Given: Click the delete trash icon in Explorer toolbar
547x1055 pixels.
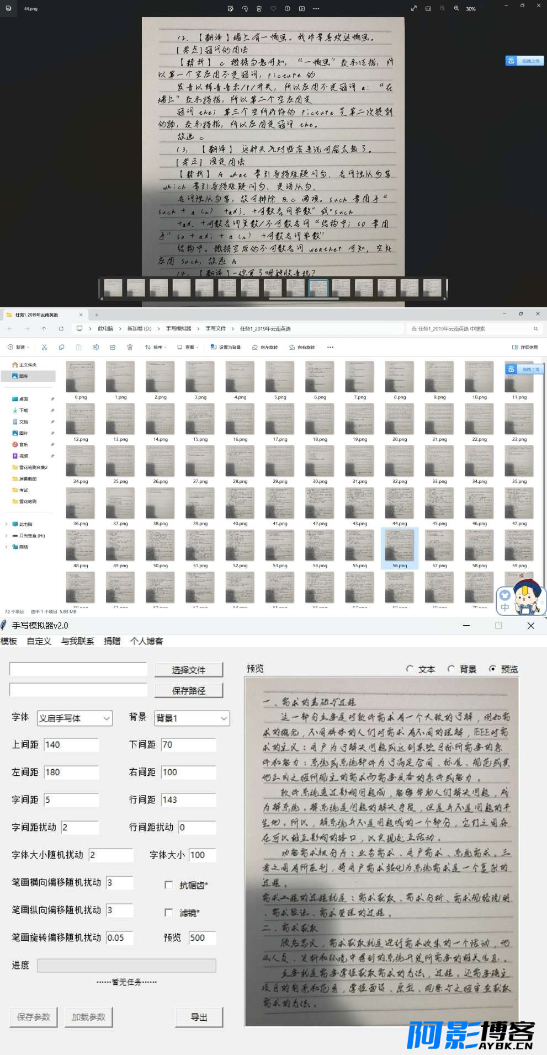Looking at the screenshot, I should click(x=130, y=347).
